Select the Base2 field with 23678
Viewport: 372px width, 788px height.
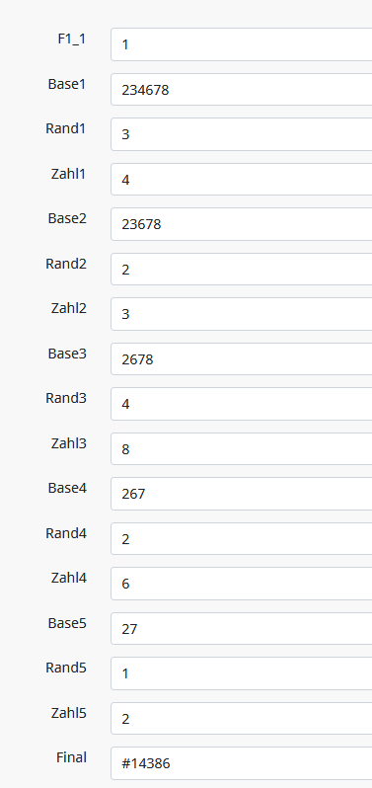[242, 224]
